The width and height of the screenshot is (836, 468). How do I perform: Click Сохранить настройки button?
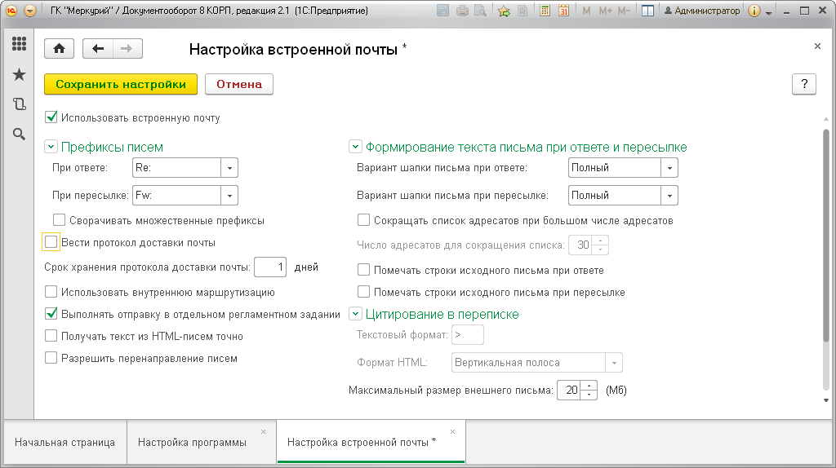click(x=121, y=84)
